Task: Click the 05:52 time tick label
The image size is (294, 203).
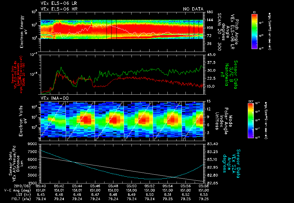Action: [149, 186]
